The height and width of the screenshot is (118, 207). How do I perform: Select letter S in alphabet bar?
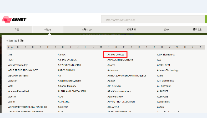(147, 47)
